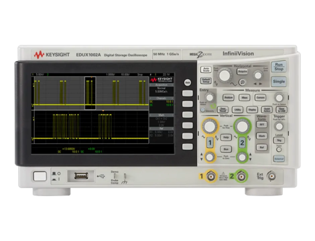Click the 50 MHz 1 GSa/s bandwidth label

(166, 54)
